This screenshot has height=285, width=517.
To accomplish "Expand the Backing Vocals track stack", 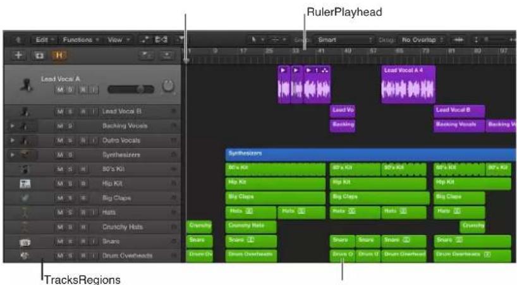I will [12, 126].
